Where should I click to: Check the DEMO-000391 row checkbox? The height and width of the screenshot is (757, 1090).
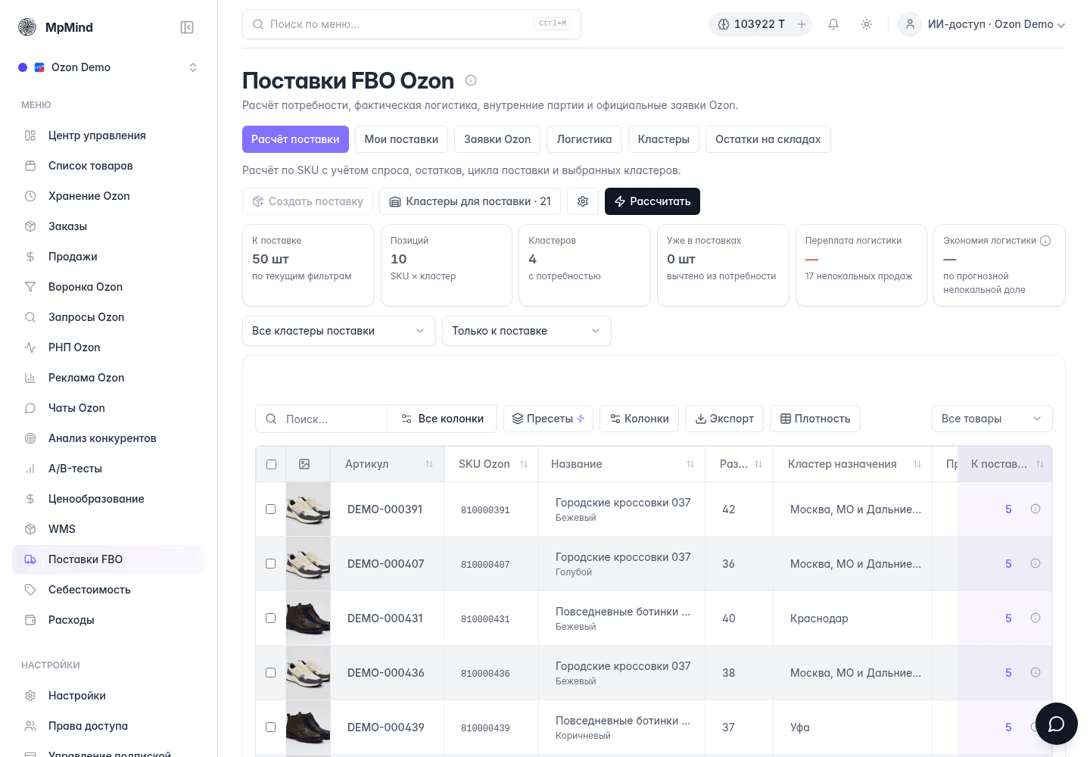point(270,509)
